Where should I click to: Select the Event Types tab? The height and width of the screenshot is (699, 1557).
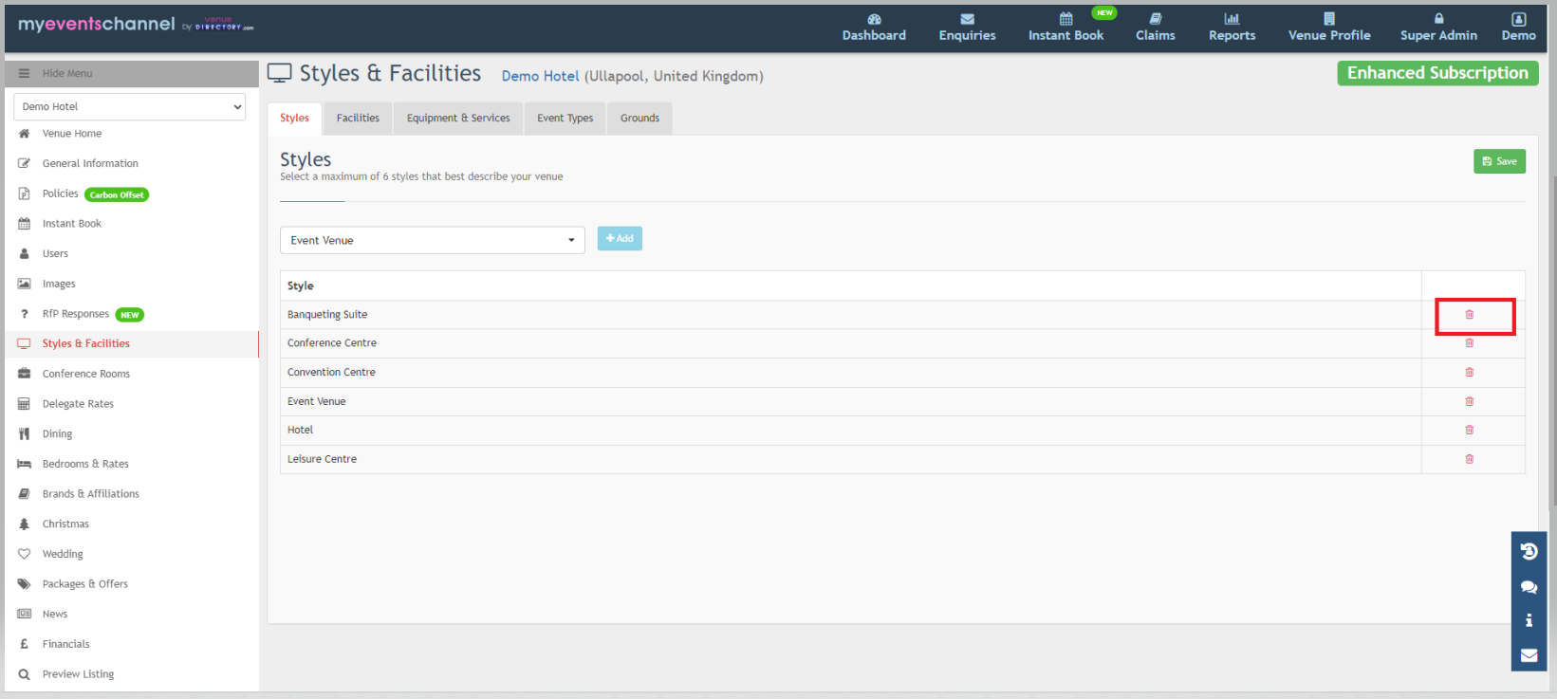[565, 119]
